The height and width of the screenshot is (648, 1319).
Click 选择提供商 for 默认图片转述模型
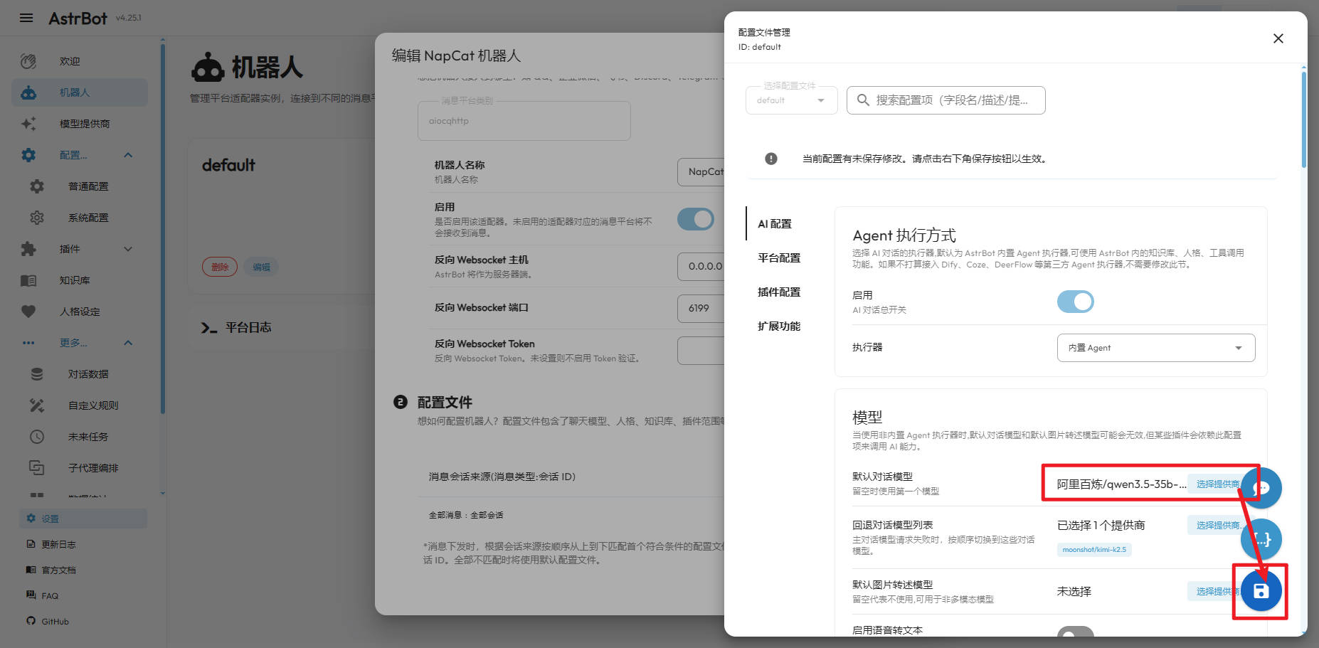1217,592
